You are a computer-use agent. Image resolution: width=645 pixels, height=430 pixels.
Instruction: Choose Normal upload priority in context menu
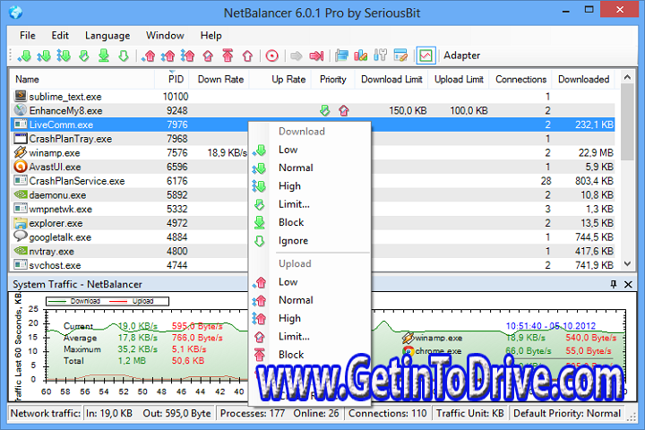click(x=309, y=300)
